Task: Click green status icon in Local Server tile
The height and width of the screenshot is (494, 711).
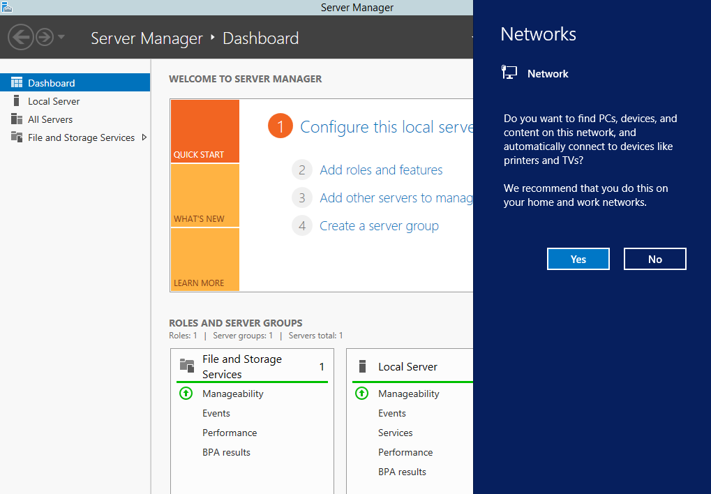Action: pos(362,394)
